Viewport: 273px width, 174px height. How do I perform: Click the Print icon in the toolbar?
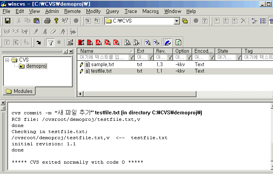(x=47, y=21)
